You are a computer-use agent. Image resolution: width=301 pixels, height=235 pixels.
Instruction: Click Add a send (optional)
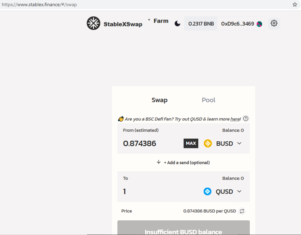(x=187, y=162)
